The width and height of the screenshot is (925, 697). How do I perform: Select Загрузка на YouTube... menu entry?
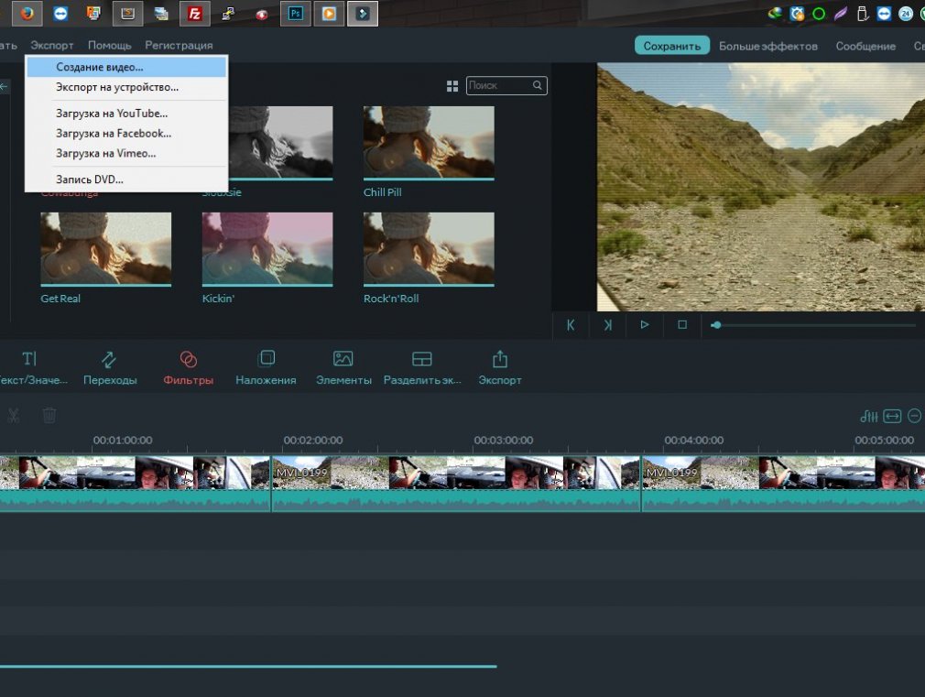pyautogui.click(x=112, y=114)
